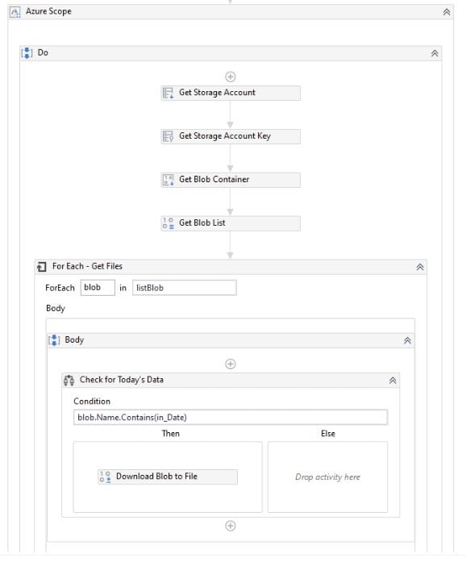
Task: Select the Get Storage Account Key icon
Action: (x=168, y=136)
